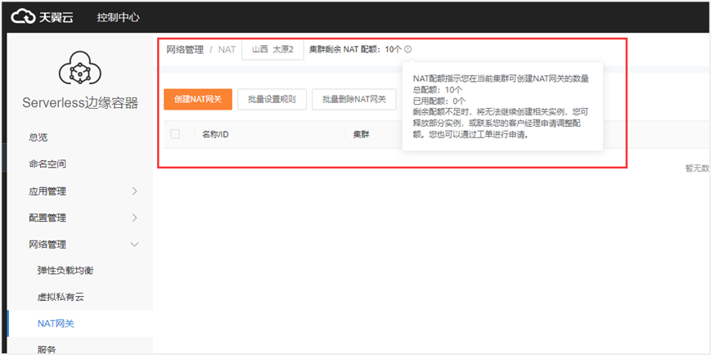This screenshot has width=711, height=355.
Task: Go to 命名空间 in the sidebar
Action: [47, 164]
